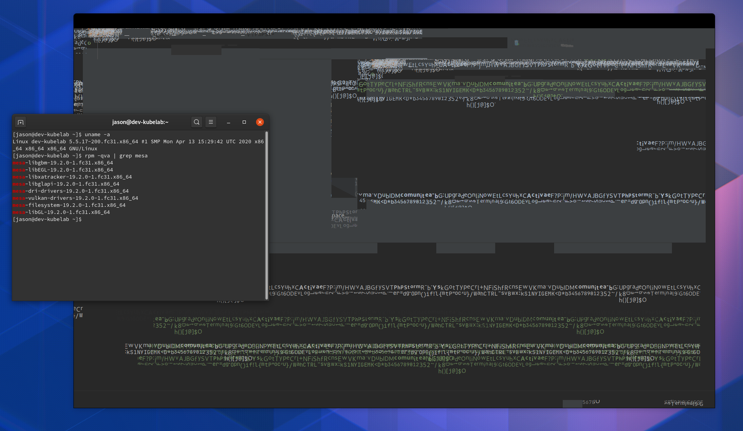743x431 pixels.
Task: Open a new terminal tab
Action: 20,122
